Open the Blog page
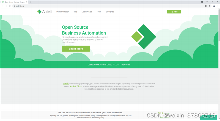Screen dimensions: 220x121 coord(75,12)
